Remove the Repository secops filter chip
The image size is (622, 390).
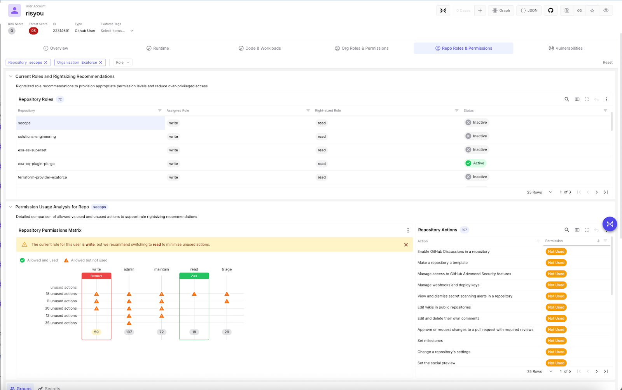[x=45, y=62]
